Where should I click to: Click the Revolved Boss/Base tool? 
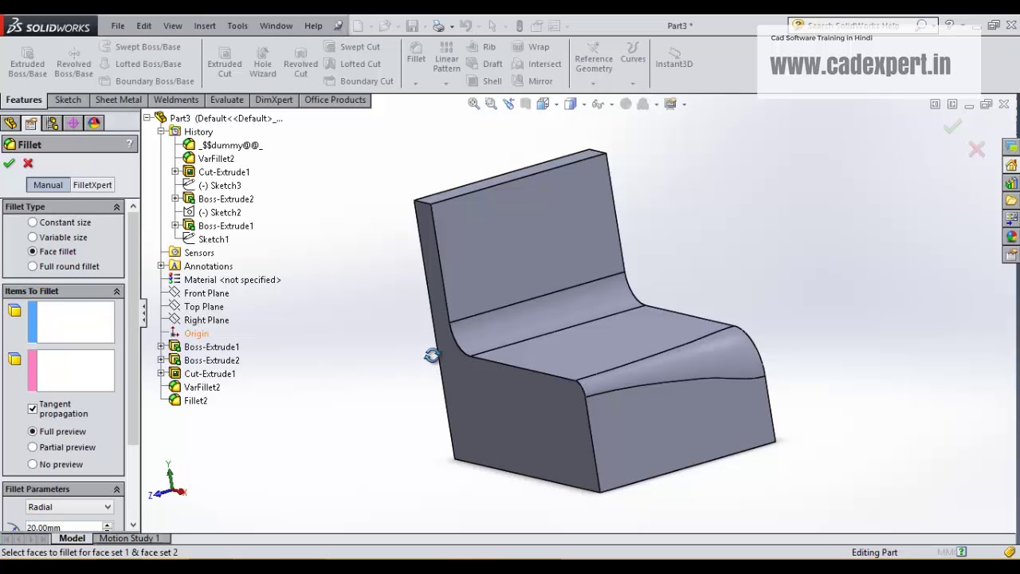pos(73,61)
